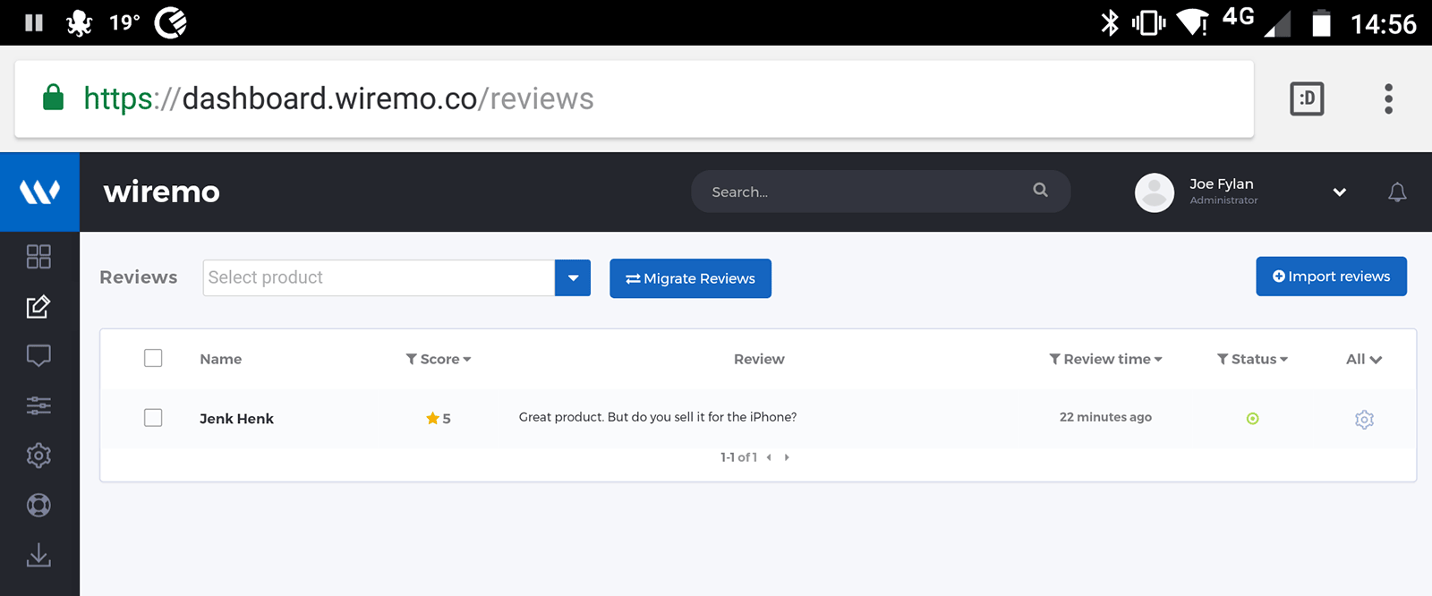Open the Review time filter dropdown

pyautogui.click(x=1105, y=359)
